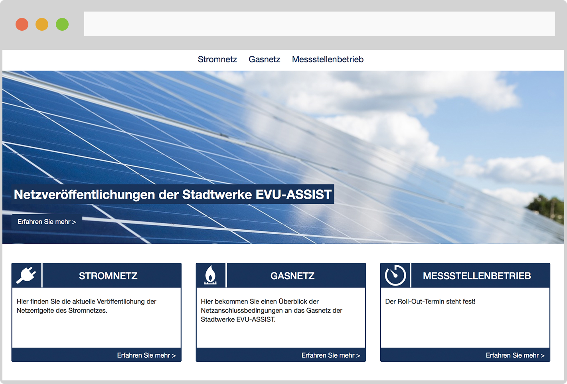Focus the browser address bar
The height and width of the screenshot is (384, 567).
click(x=319, y=24)
